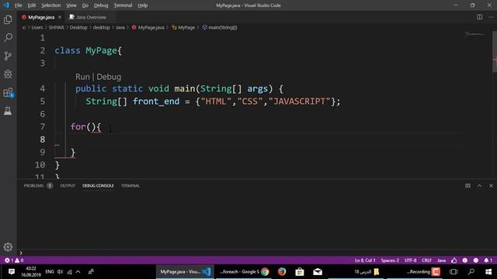Close the bottom panel
497x279 pixels.
[491, 186]
